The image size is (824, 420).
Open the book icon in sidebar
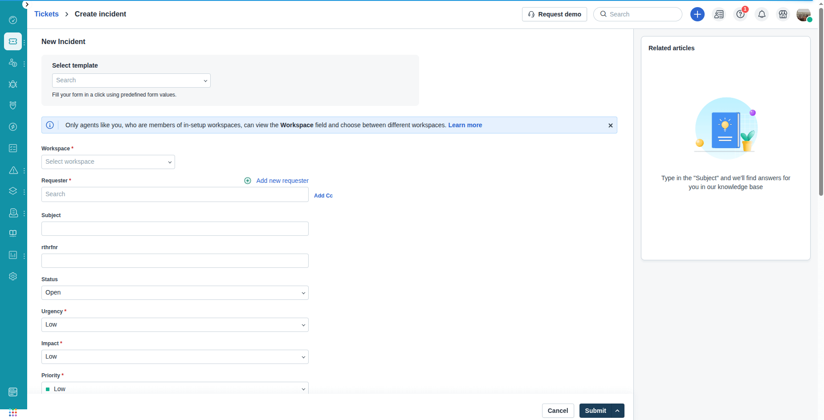[13, 234]
